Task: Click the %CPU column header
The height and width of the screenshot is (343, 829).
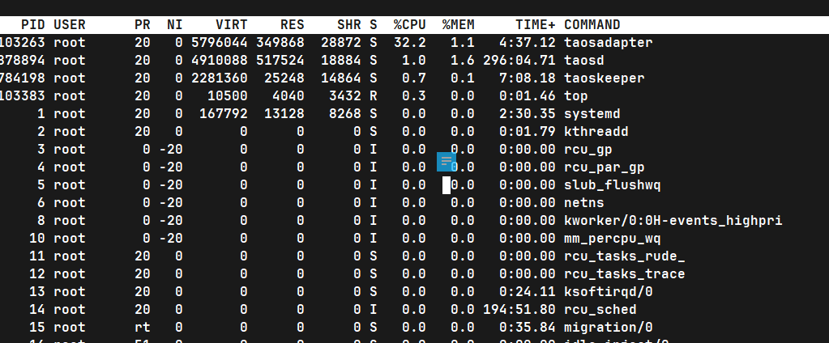Action: [409, 25]
